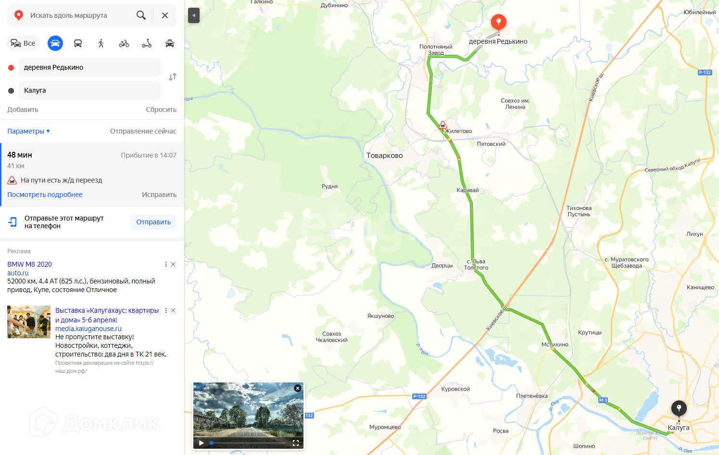
Task: Select the taxi route mode
Action: [170, 43]
